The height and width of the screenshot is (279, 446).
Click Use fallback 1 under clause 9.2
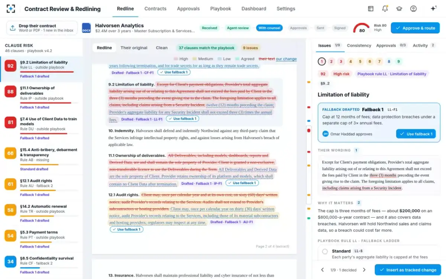tap(182, 119)
